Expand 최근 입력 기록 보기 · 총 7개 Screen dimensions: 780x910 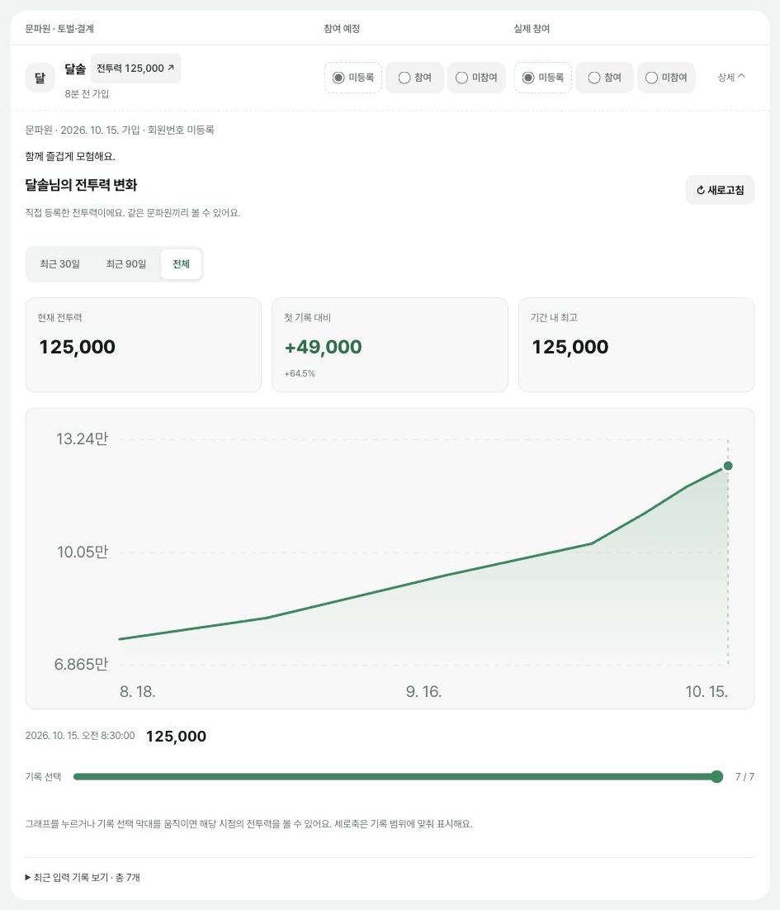tap(83, 878)
